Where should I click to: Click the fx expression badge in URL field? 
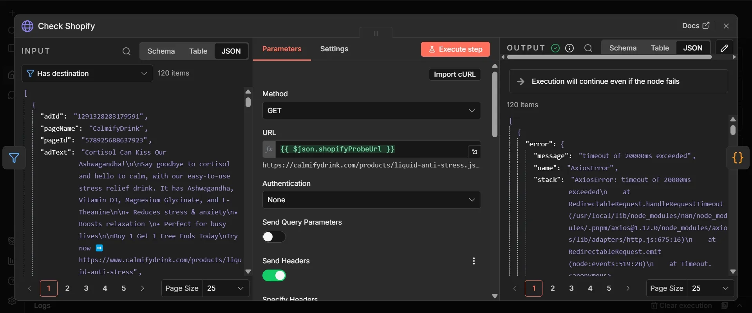point(269,149)
